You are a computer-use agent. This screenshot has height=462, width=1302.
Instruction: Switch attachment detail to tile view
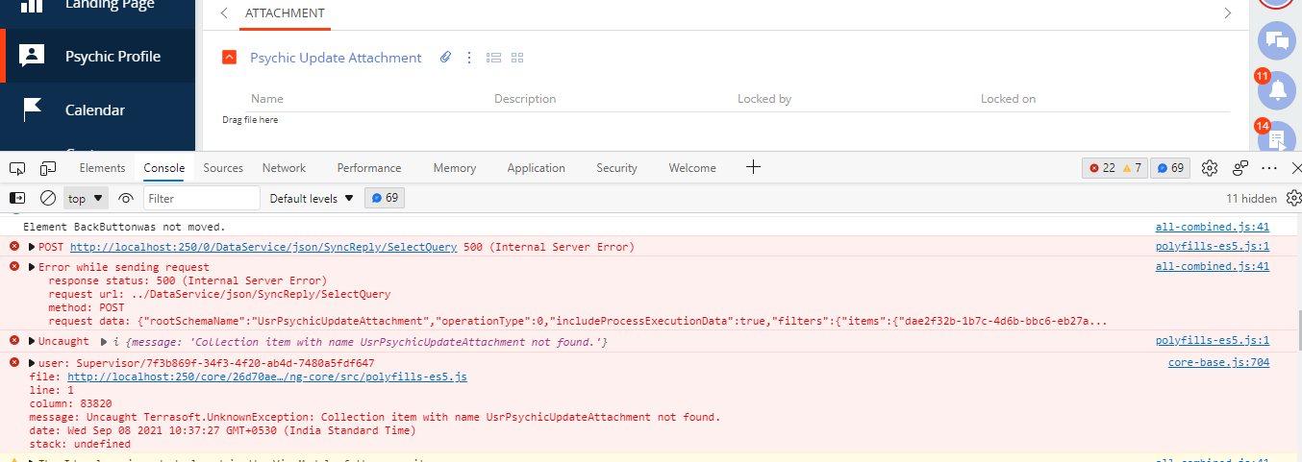(517, 58)
